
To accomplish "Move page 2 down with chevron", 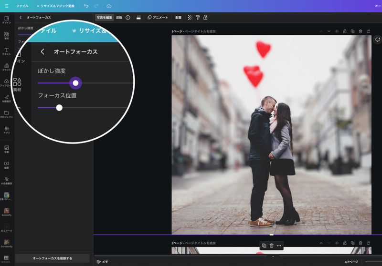I will [x=329, y=243].
